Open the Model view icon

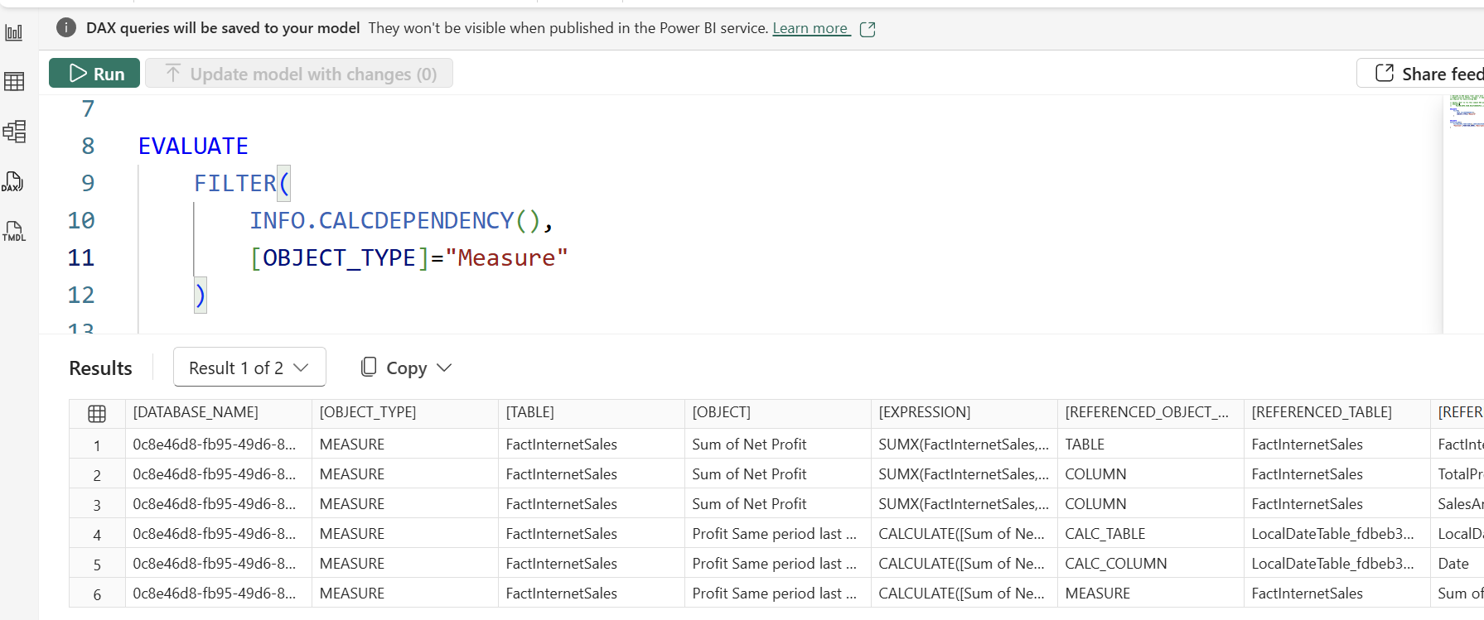[14, 132]
